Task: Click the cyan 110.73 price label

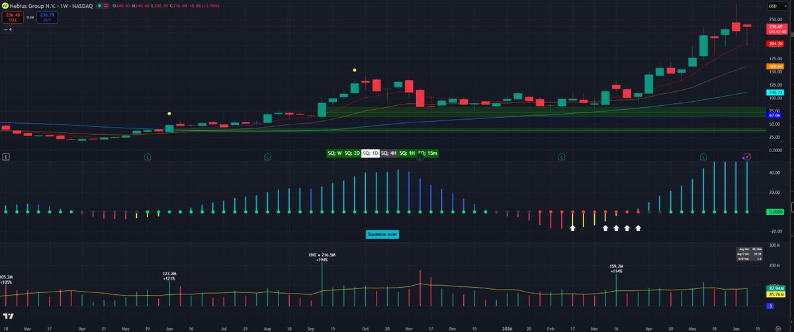Action: (x=774, y=92)
